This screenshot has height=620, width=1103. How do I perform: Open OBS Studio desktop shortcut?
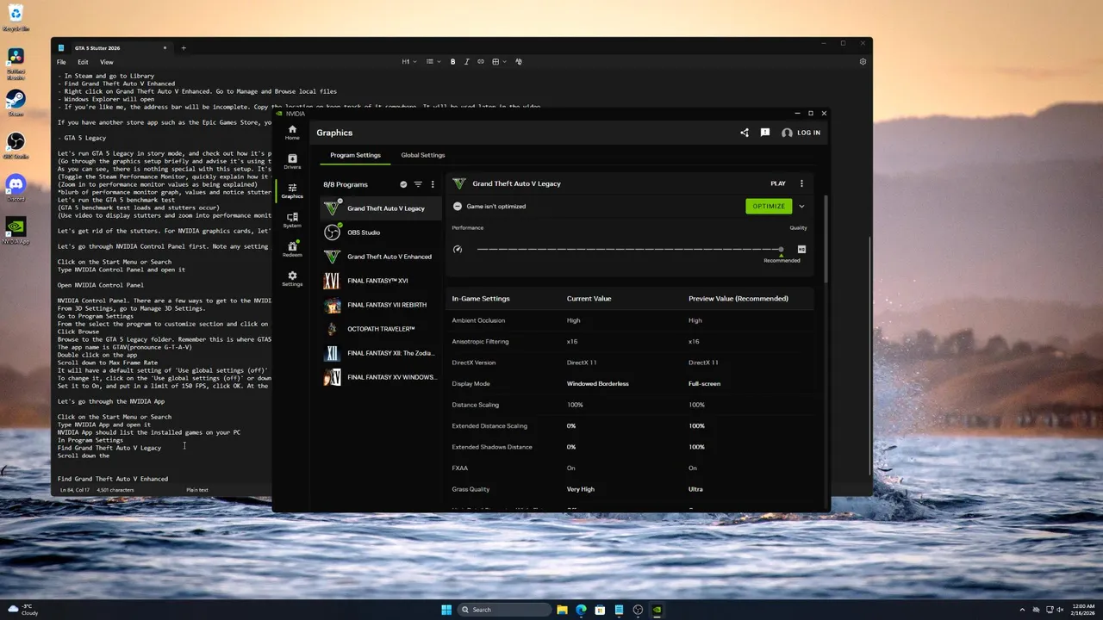16,145
